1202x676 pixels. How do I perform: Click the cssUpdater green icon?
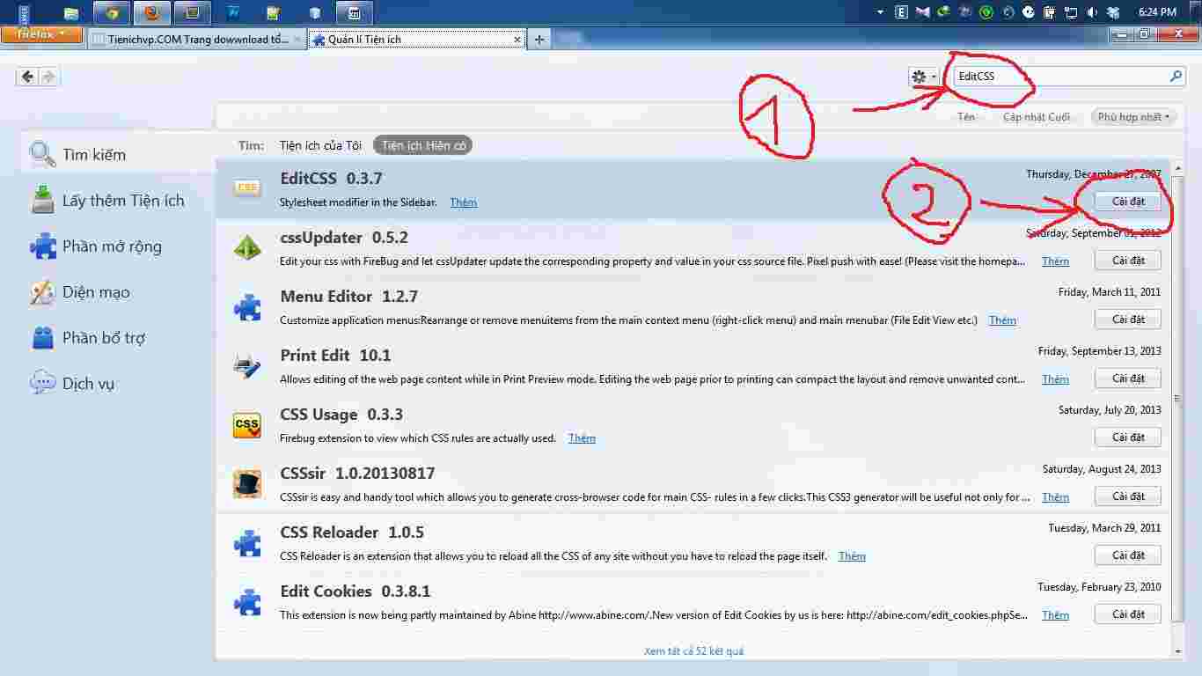(x=247, y=248)
